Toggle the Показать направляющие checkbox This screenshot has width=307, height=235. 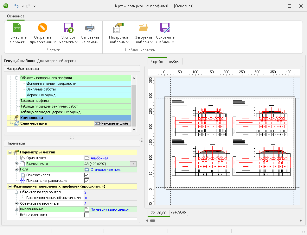point(86,181)
